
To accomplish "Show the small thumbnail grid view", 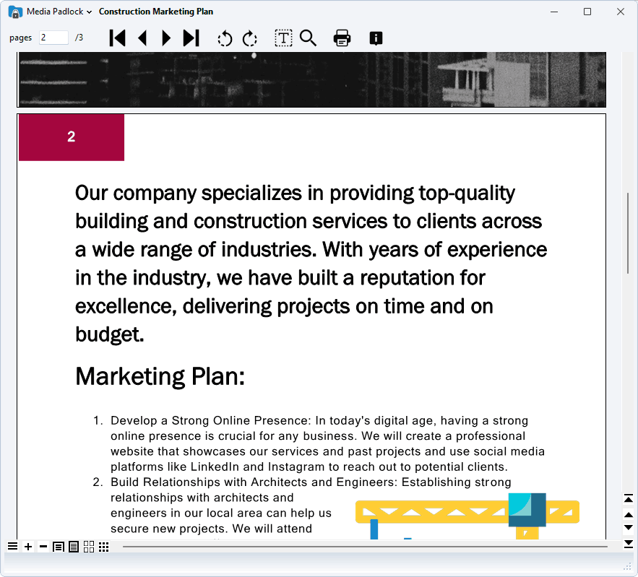I will (104, 547).
